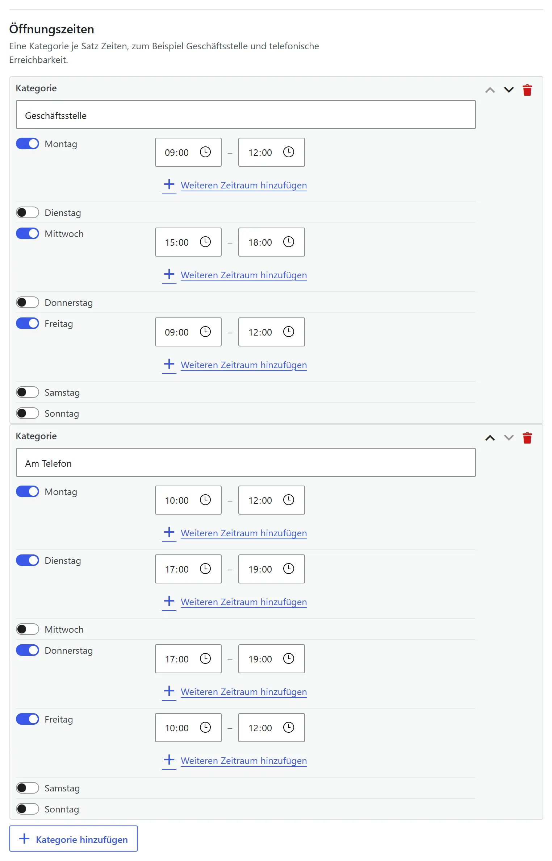Click the greyed up chevron of the Geschäftsstelle category
The height and width of the screenshot is (861, 552).
(490, 90)
